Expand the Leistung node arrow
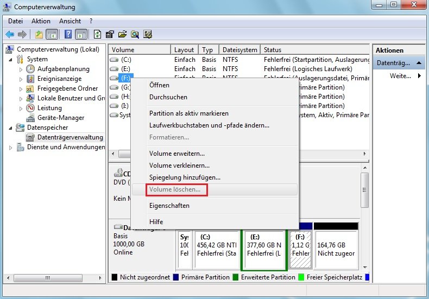This screenshot has width=429, height=299. click(21, 109)
